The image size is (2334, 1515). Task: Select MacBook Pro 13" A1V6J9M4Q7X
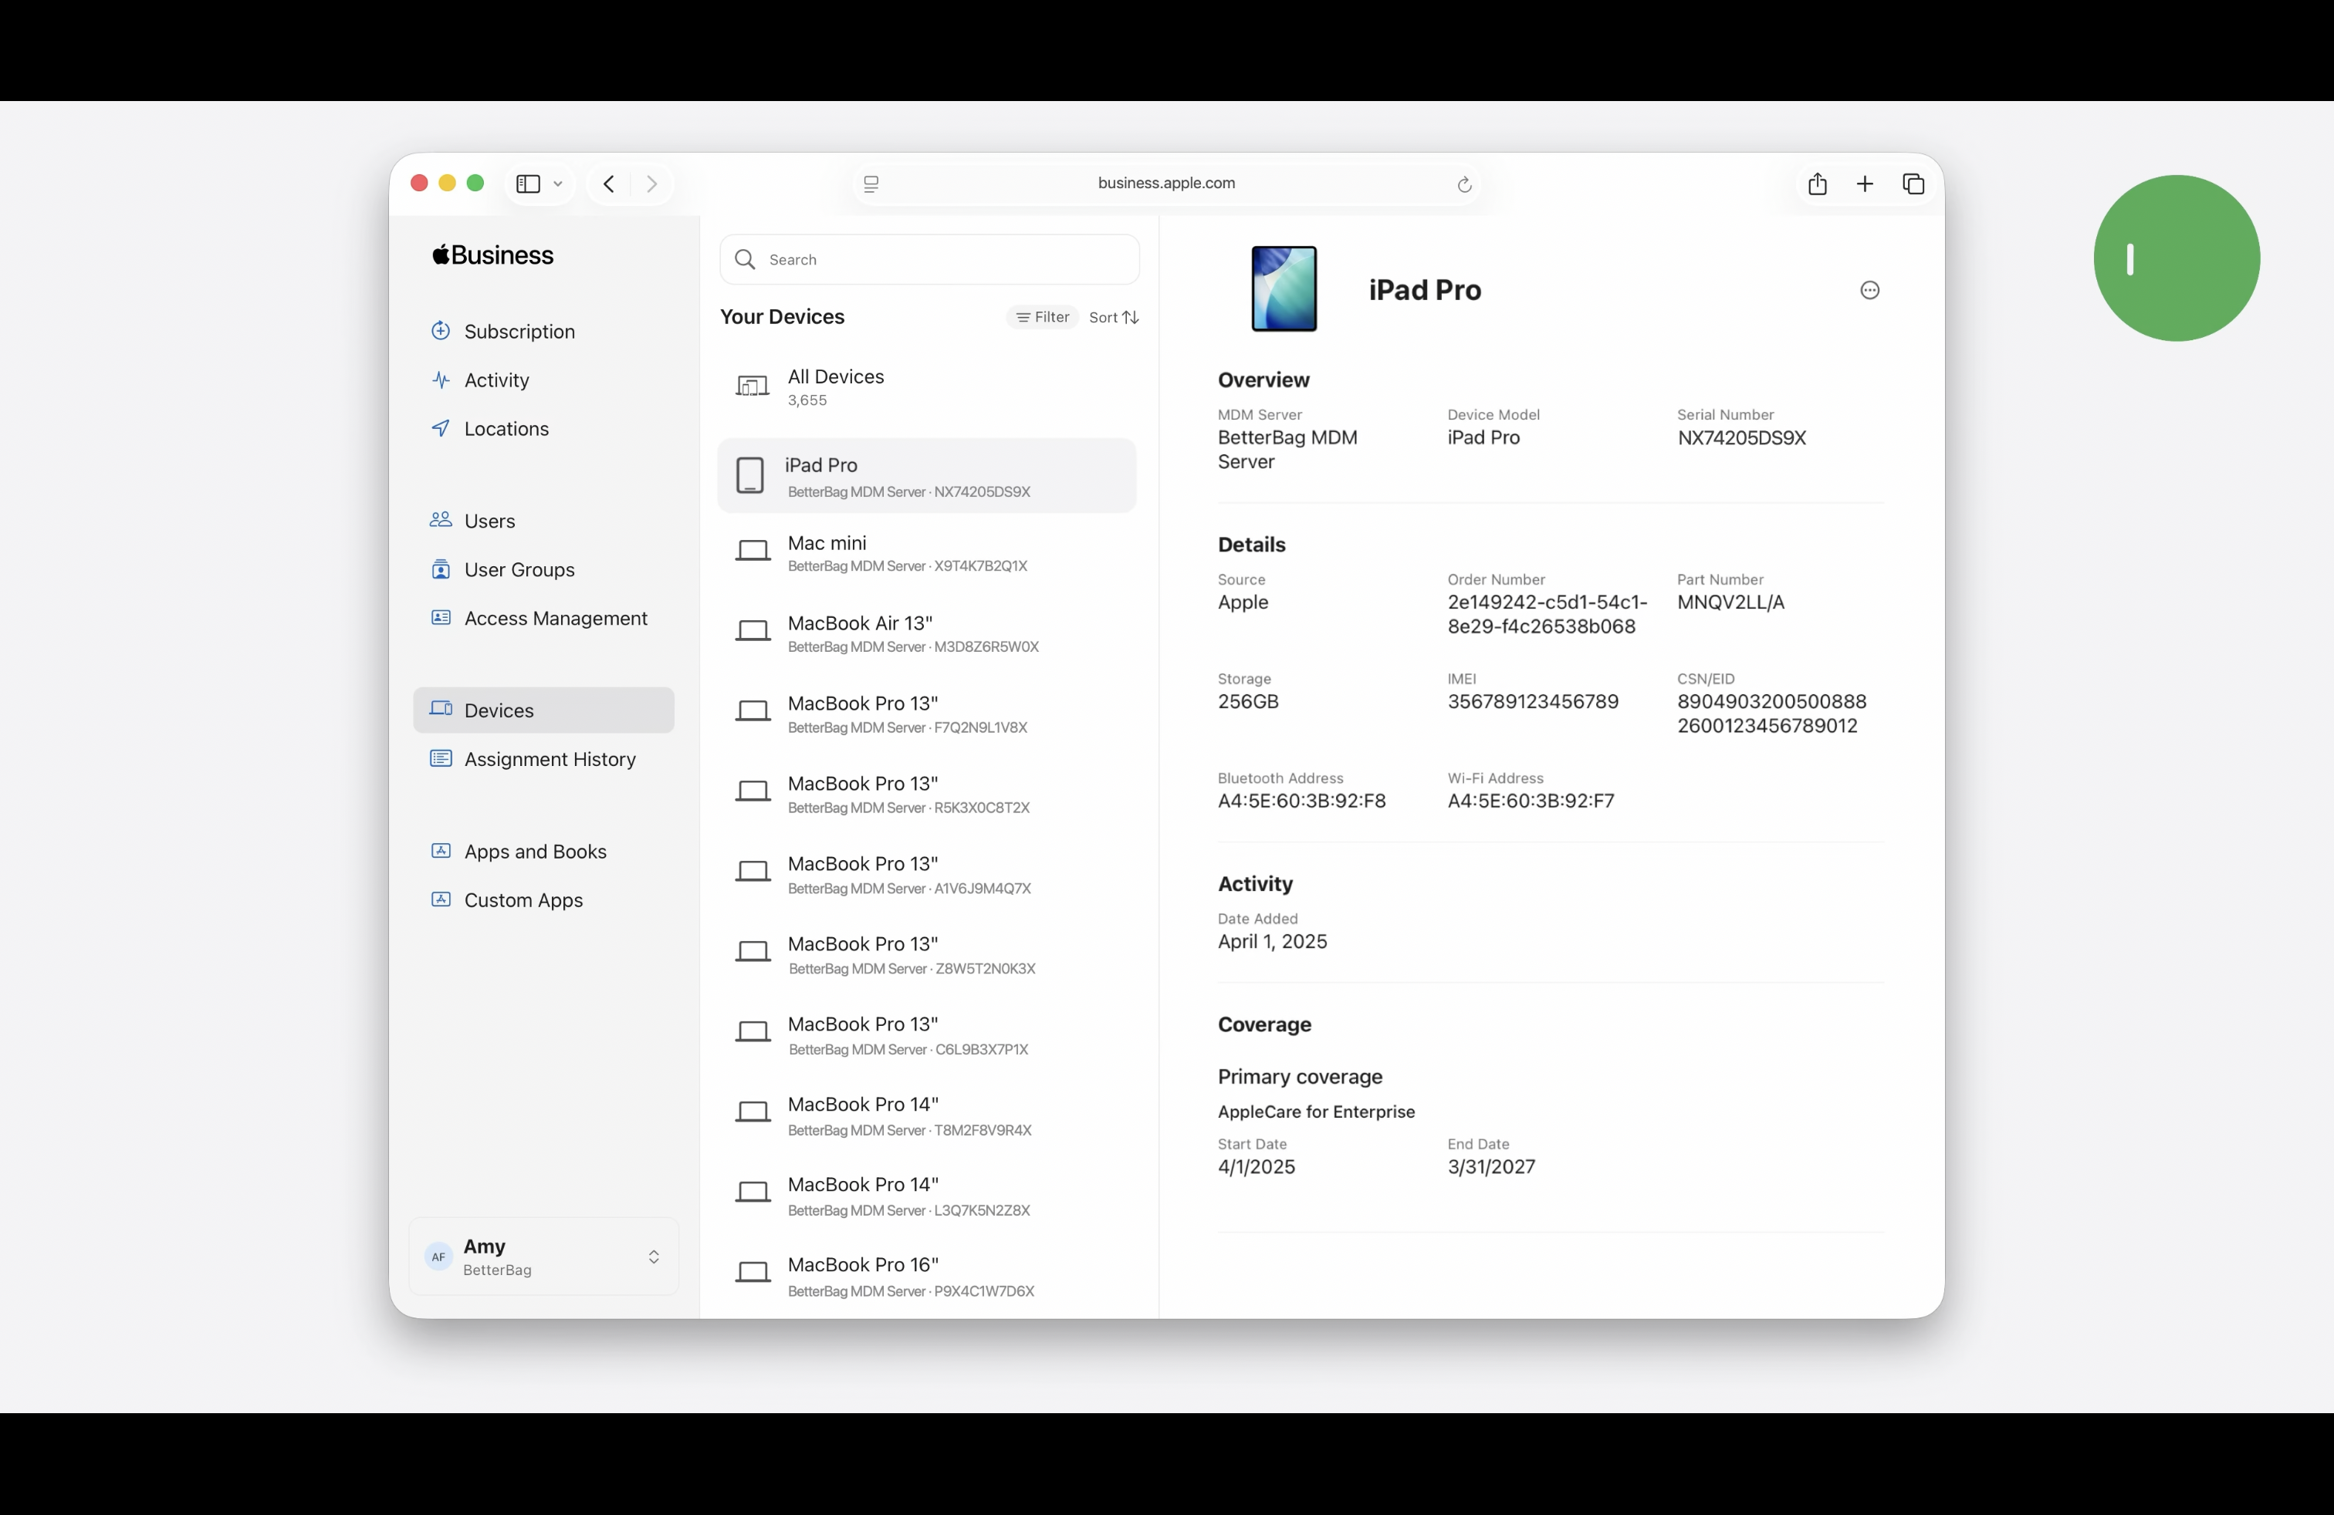(x=927, y=874)
